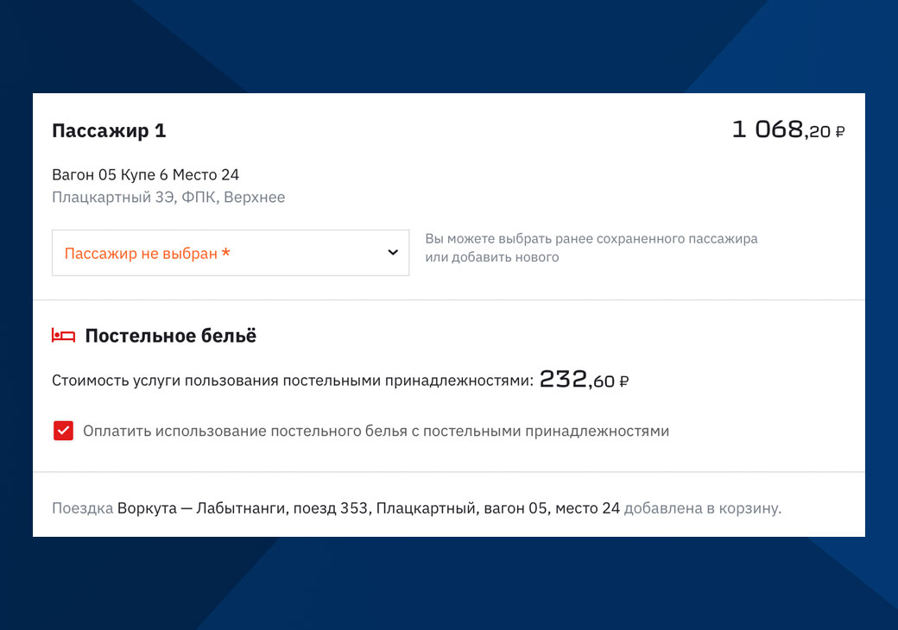Click the red bed linen icon

click(63, 336)
